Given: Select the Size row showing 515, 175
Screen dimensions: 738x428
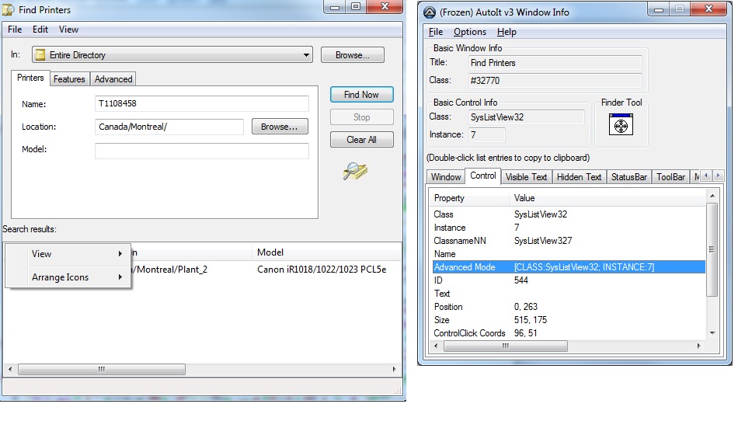Looking at the screenshot, I should tap(569, 320).
